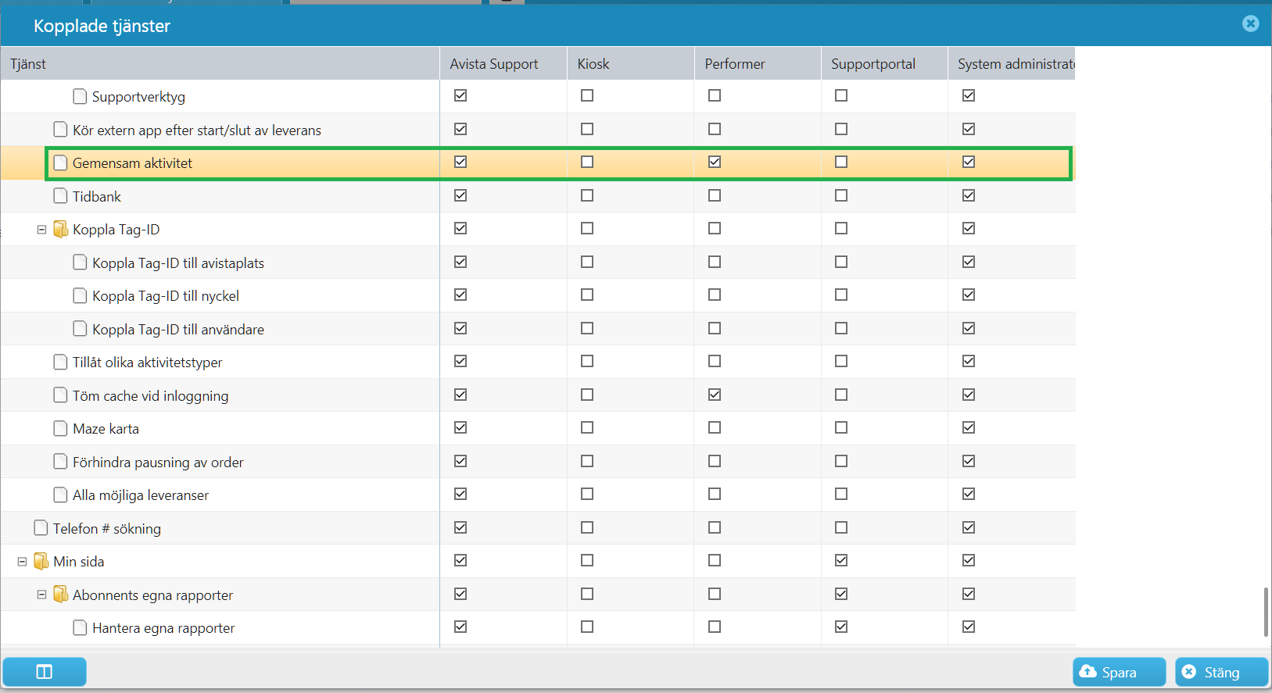Click the Kör extern app document icon

[60, 130]
